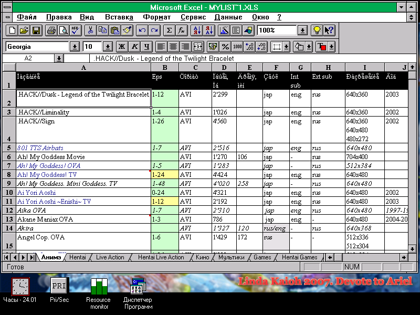Align cell text to the left

point(161,47)
